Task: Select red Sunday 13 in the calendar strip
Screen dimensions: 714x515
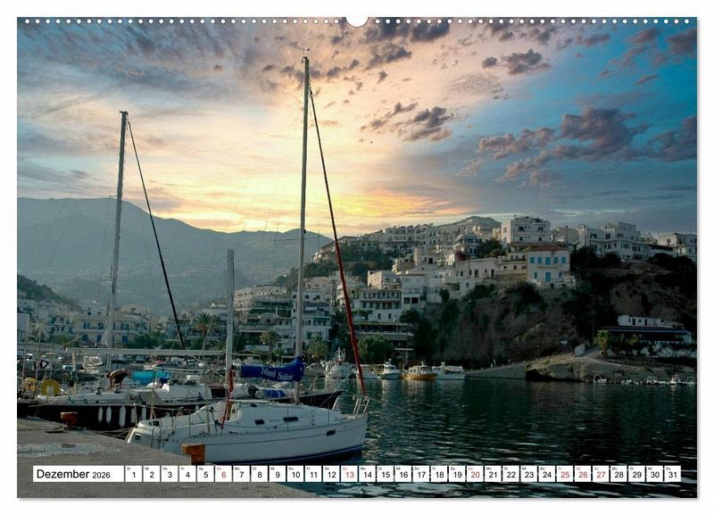Action: point(349,474)
